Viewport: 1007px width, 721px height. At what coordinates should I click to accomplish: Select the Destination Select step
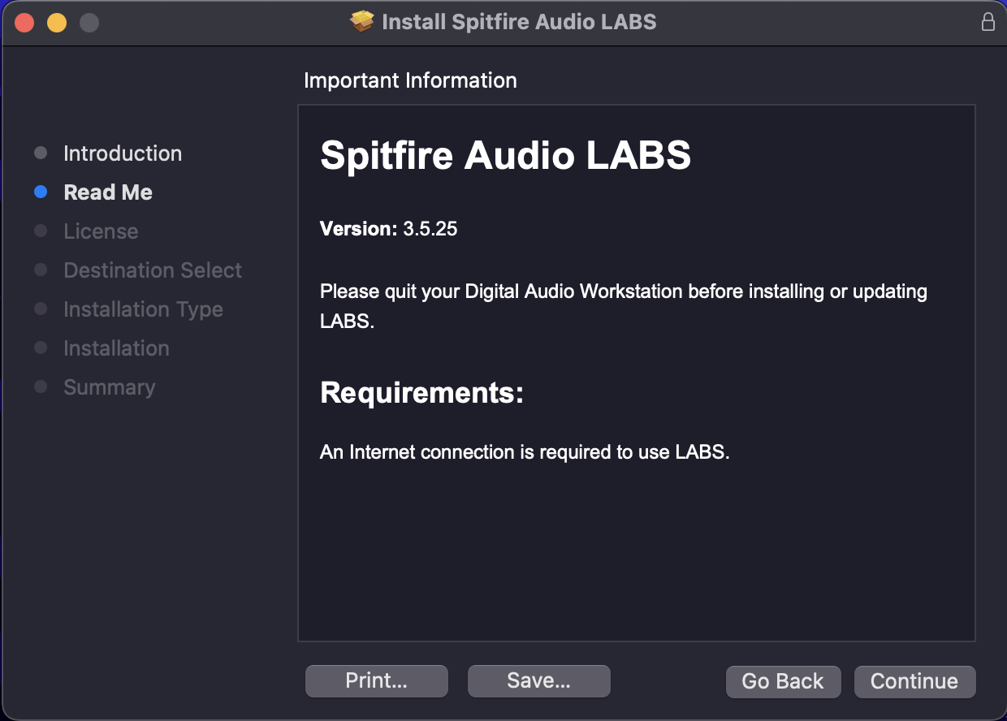click(153, 270)
